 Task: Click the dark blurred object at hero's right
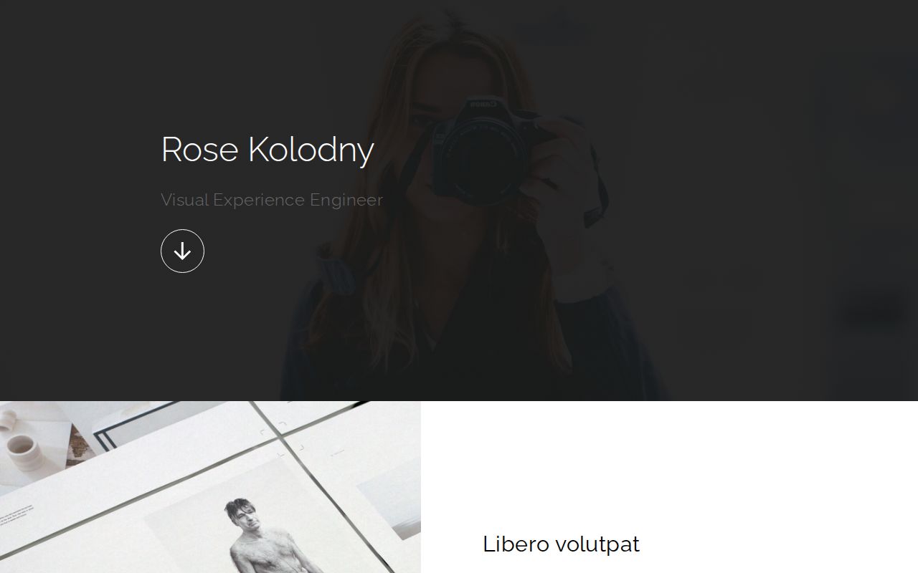click(x=873, y=308)
